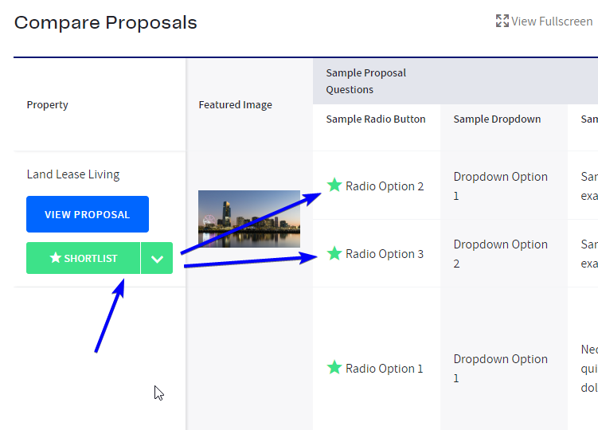This screenshot has width=598, height=430.
Task: Click the white star on Shortlist button
Action: click(56, 258)
